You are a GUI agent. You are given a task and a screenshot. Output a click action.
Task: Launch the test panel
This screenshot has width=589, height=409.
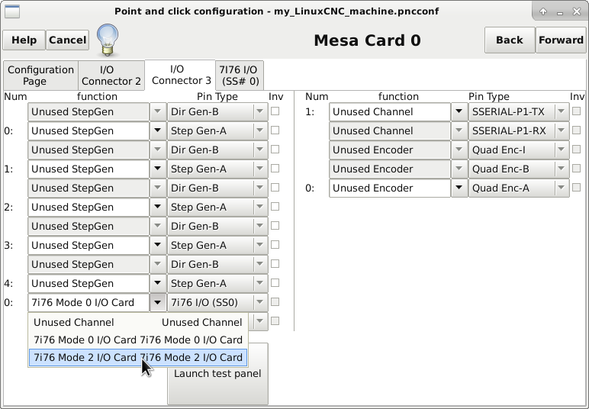pyautogui.click(x=217, y=374)
